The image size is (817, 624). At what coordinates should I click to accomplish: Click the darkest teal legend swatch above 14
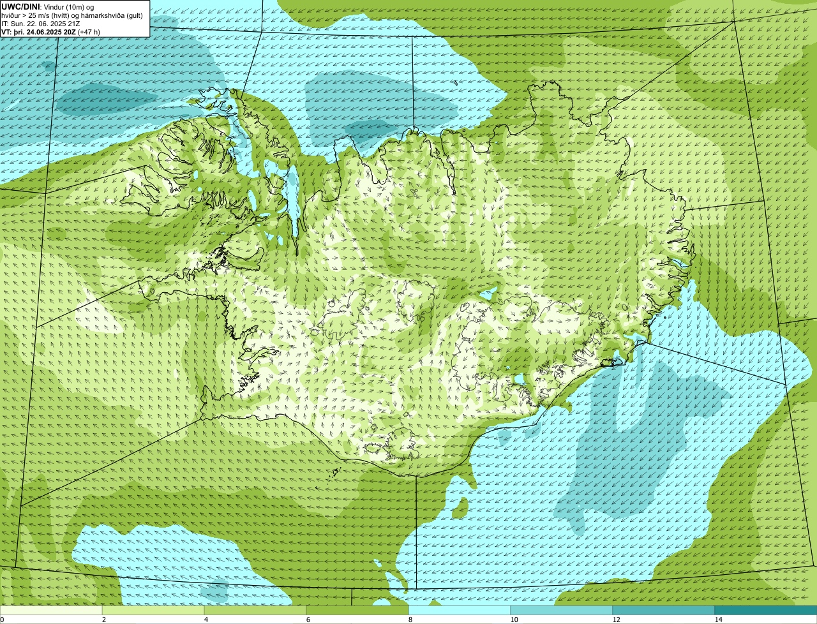click(766, 610)
